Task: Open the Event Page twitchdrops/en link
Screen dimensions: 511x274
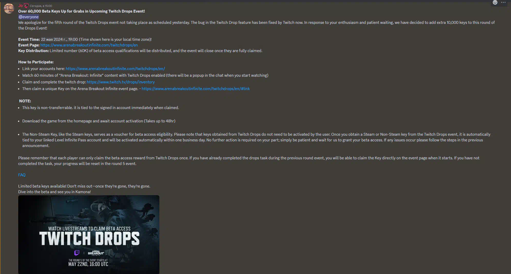Action: pyautogui.click(x=89, y=45)
